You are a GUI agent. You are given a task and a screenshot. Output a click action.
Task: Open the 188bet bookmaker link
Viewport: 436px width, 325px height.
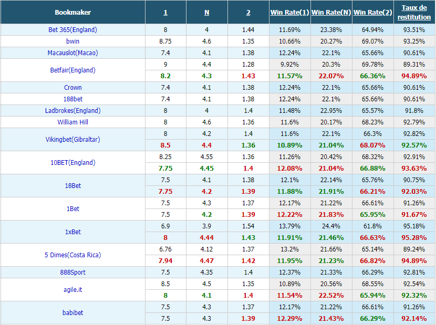tap(73, 99)
